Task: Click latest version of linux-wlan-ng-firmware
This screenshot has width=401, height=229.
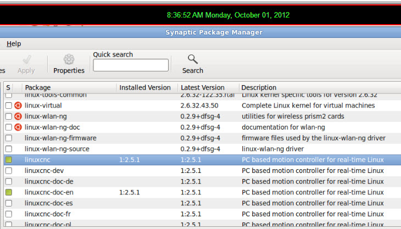Action: [x=200, y=138]
